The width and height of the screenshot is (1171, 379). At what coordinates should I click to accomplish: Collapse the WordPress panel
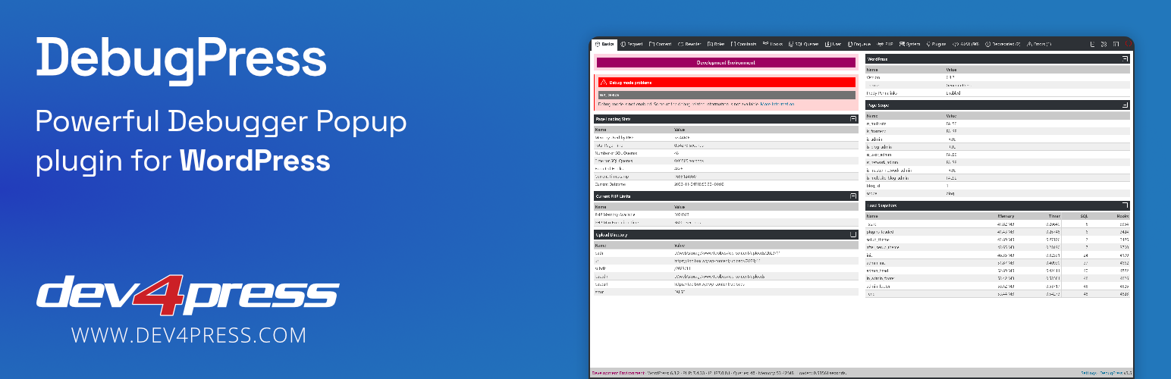1125,58
